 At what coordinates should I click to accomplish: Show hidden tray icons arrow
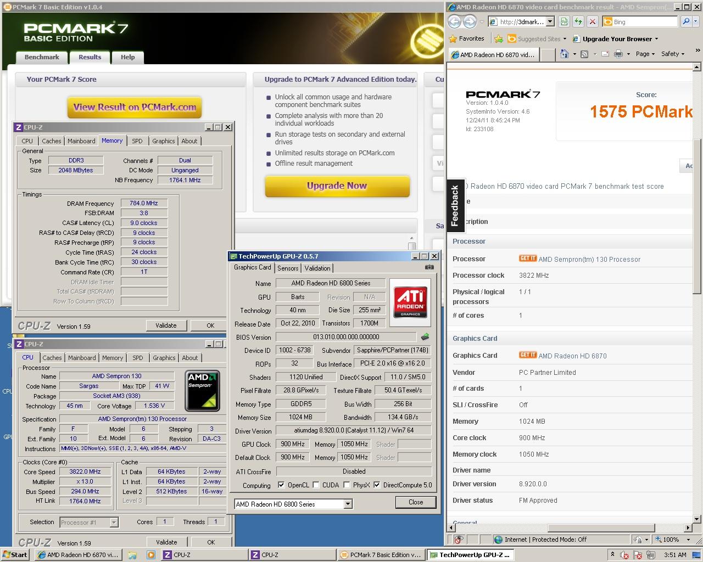click(x=612, y=555)
